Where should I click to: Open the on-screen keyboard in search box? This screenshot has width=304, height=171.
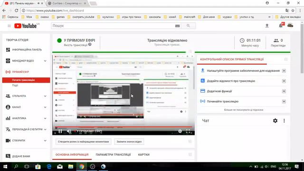(177, 26)
